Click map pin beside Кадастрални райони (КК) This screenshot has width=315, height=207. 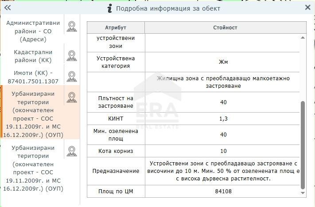point(72,56)
